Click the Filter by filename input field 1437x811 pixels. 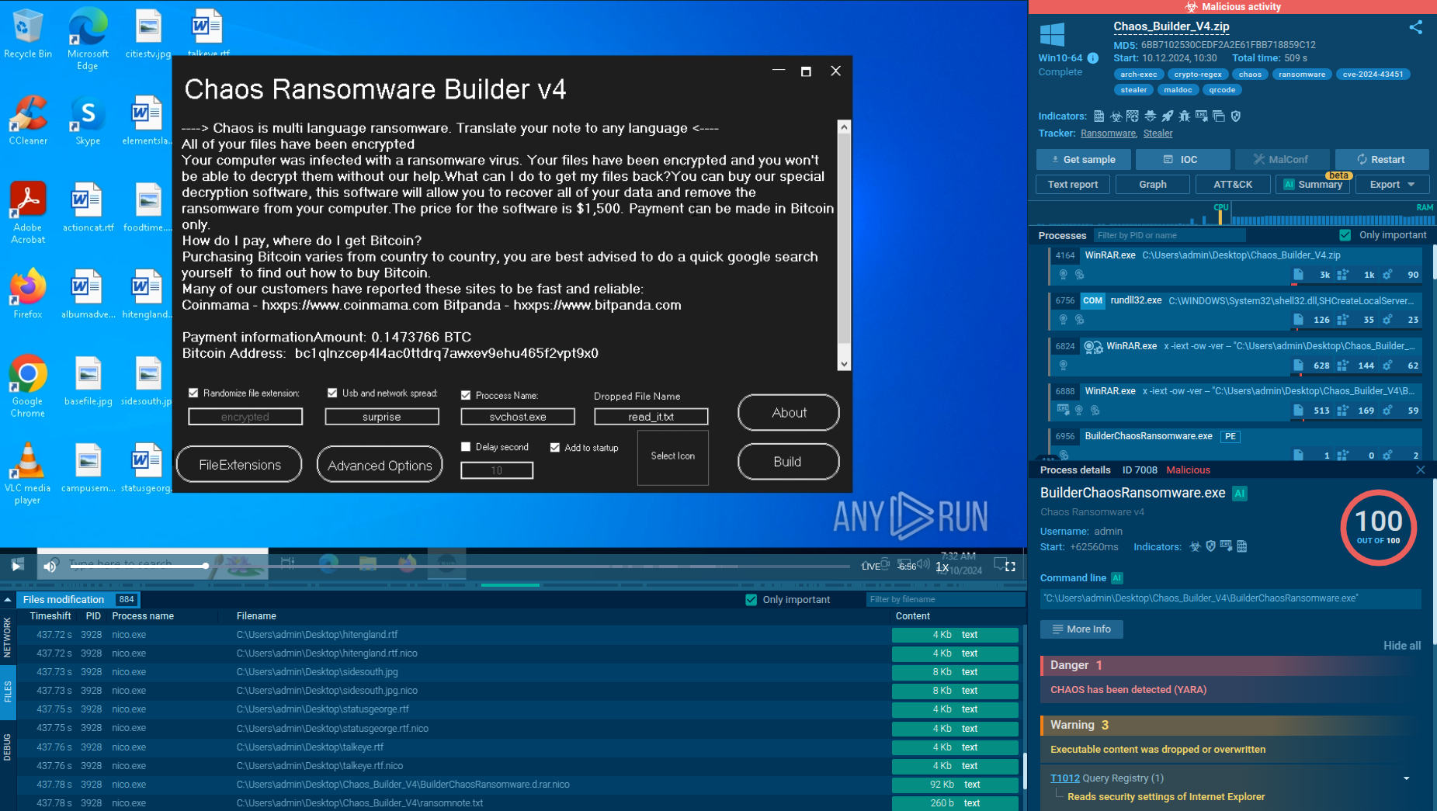(x=946, y=599)
